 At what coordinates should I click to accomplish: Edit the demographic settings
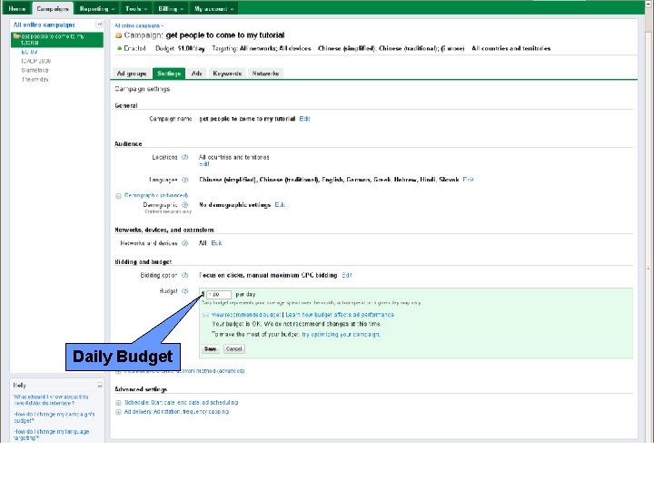tap(280, 204)
